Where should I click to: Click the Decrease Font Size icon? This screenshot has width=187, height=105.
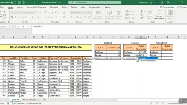pos(40,13)
